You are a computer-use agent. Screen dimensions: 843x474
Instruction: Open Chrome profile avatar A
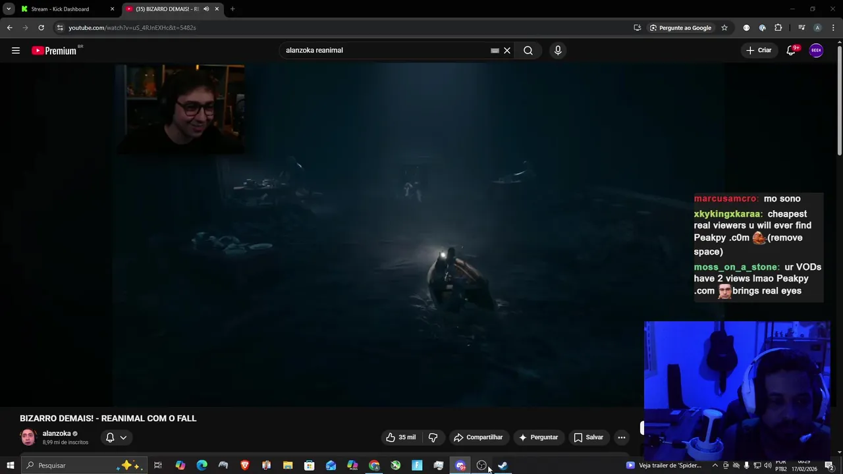pyautogui.click(x=817, y=28)
